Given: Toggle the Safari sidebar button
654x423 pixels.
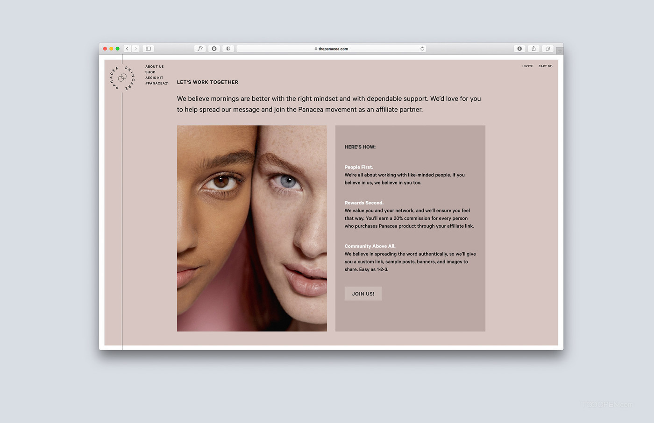Looking at the screenshot, I should tap(148, 49).
